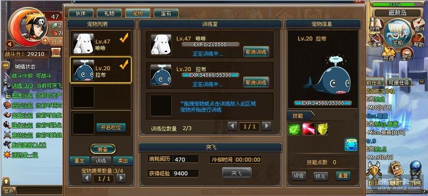Select the green leaf skill icon
The height and width of the screenshot is (196, 428).
click(x=294, y=129)
